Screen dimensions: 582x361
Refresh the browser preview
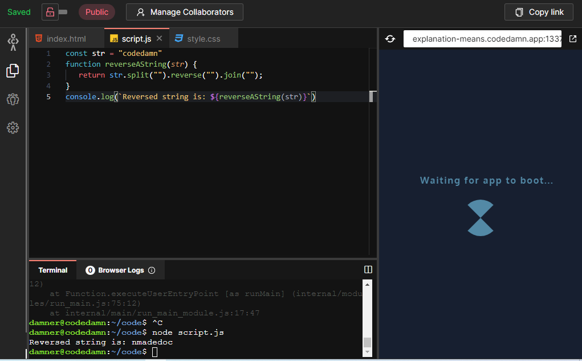tap(390, 39)
